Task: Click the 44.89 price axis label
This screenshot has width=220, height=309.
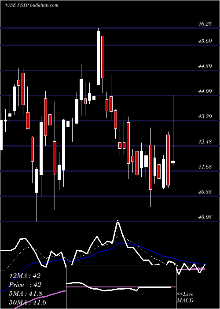Action: [x=205, y=66]
